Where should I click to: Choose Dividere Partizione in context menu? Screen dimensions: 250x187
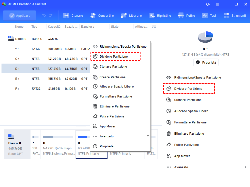pyautogui.click(x=120, y=56)
